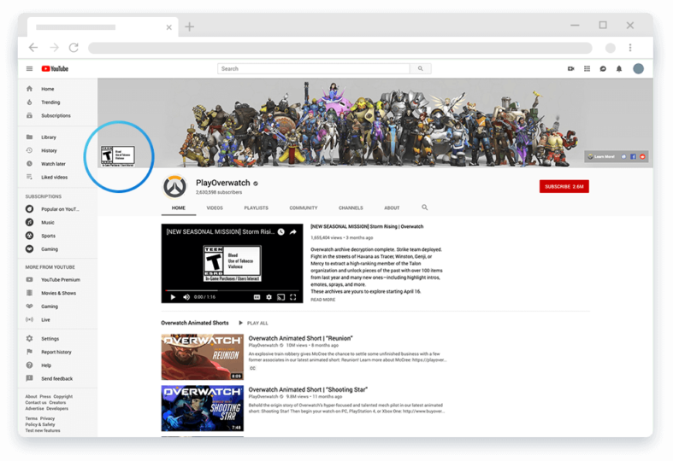Image resolution: width=673 pixels, height=461 pixels.
Task: Open 'Overwatch Animated Short | "Shooting Star"' title
Action: click(x=308, y=389)
